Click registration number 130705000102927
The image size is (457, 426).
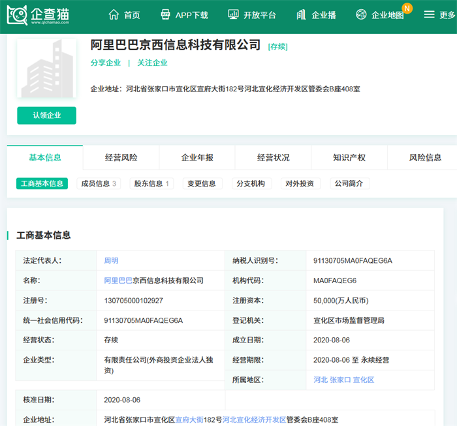[133, 301]
